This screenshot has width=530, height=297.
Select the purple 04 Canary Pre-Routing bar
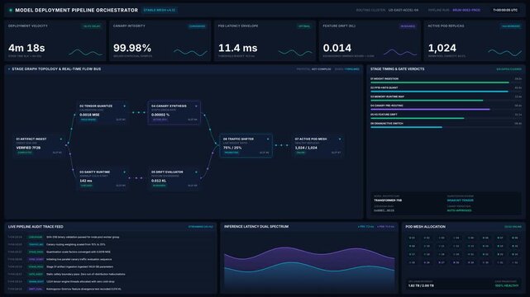(x=446, y=109)
